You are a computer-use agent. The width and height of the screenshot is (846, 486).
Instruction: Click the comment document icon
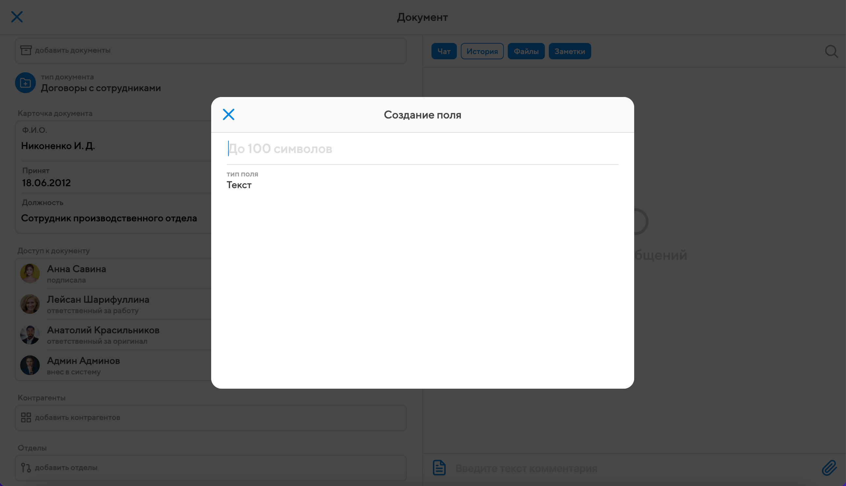pos(439,468)
